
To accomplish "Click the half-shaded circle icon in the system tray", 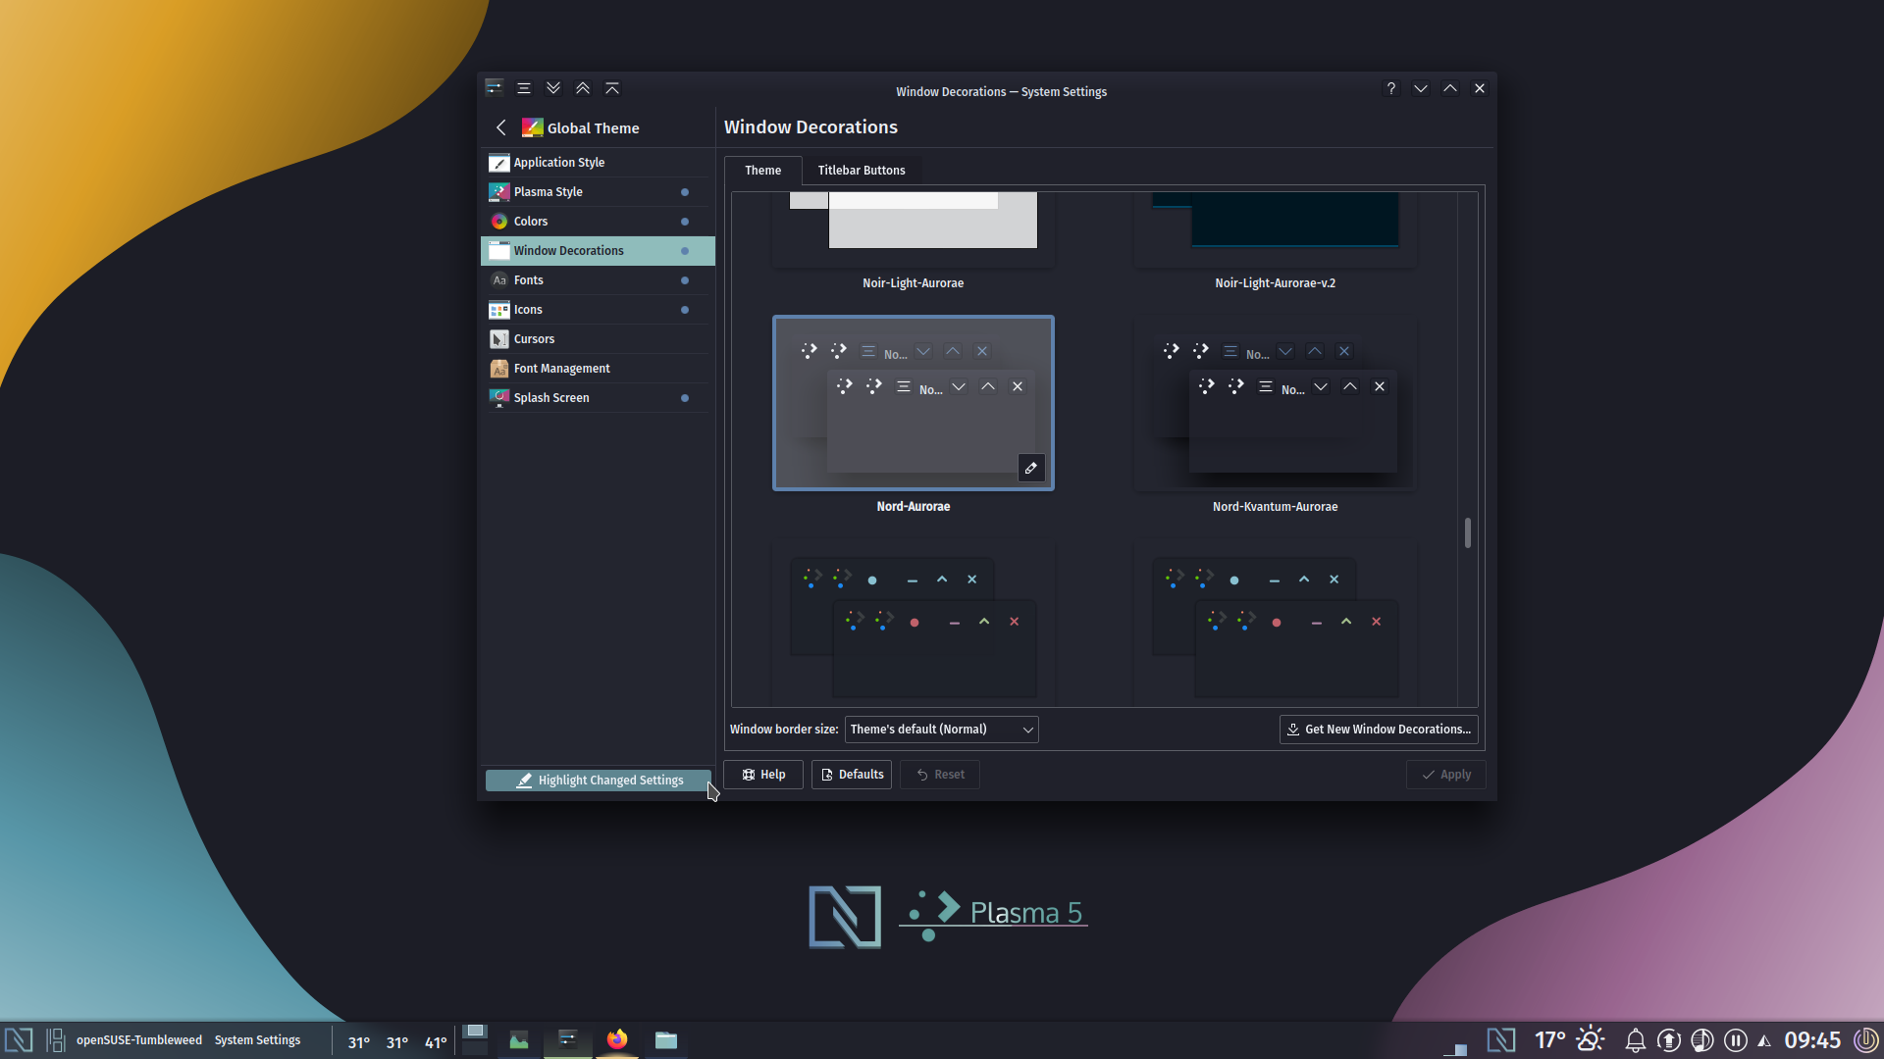I will point(1702,1040).
